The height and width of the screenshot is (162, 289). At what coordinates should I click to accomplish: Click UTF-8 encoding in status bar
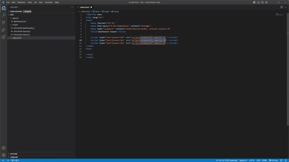pyautogui.click(x=252, y=160)
